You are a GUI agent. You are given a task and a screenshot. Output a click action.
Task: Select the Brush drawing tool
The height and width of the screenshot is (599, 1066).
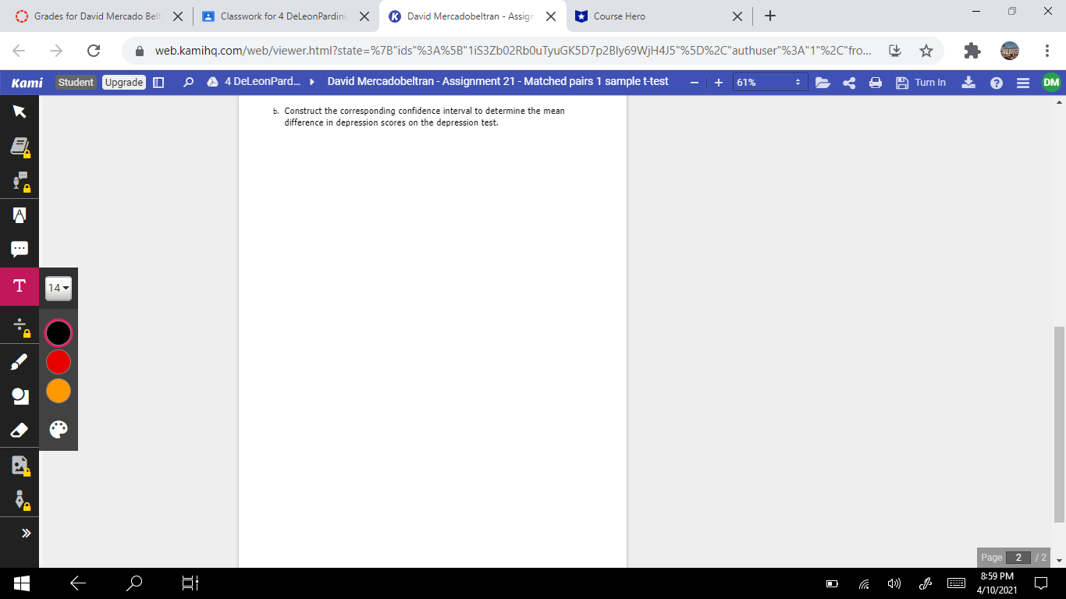(x=19, y=361)
